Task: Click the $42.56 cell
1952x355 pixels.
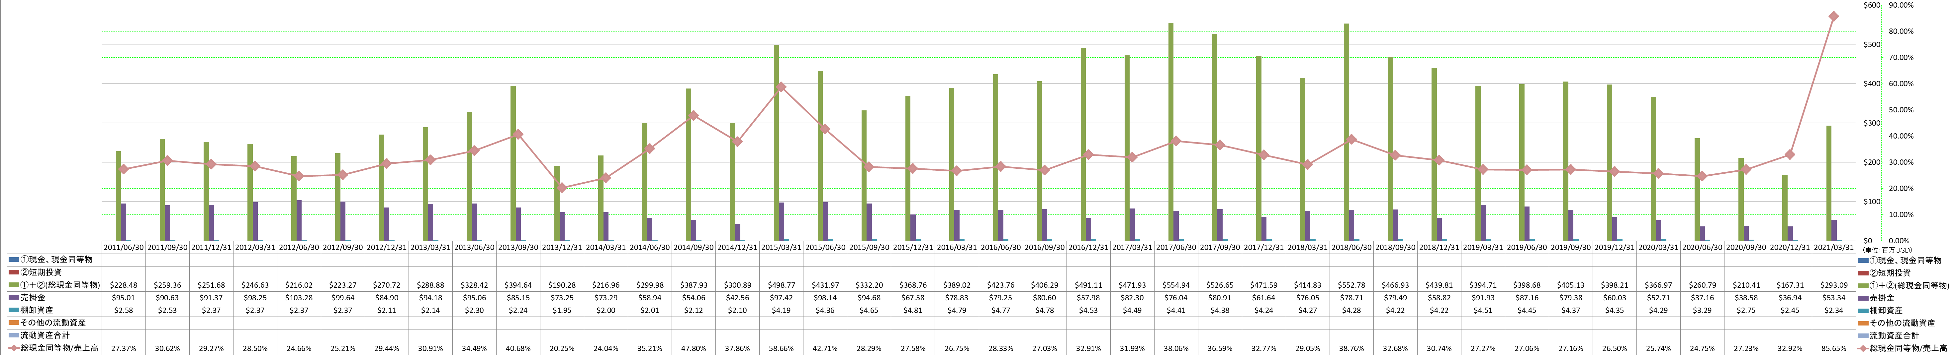Action: coord(737,297)
